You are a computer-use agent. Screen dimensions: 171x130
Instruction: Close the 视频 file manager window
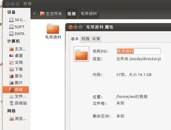pyautogui.click(x=8, y=4)
